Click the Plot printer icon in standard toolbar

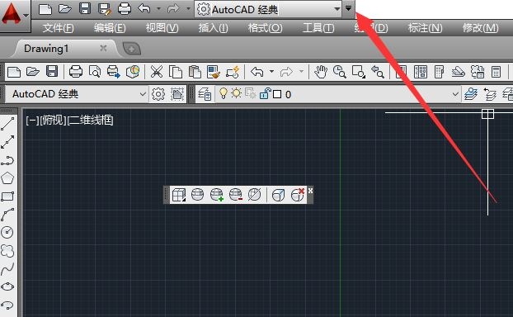pyautogui.click(x=76, y=71)
